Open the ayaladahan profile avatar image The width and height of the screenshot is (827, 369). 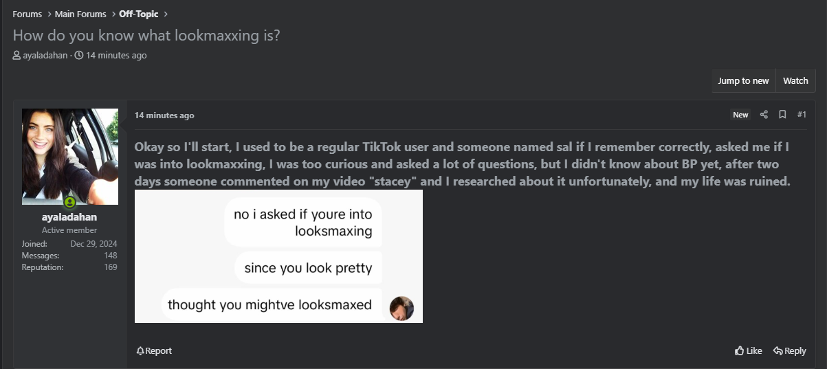coord(69,156)
